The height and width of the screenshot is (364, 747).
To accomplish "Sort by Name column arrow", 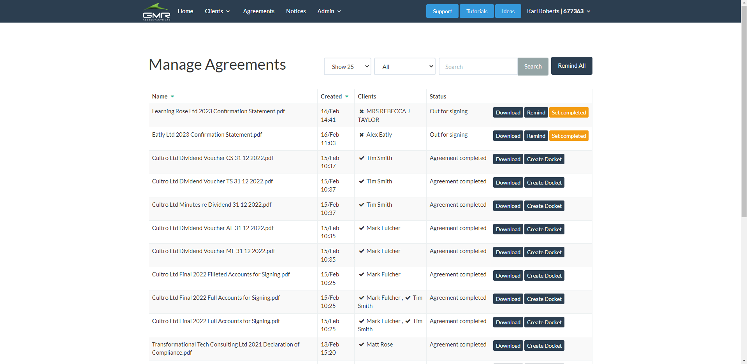I will click(172, 97).
